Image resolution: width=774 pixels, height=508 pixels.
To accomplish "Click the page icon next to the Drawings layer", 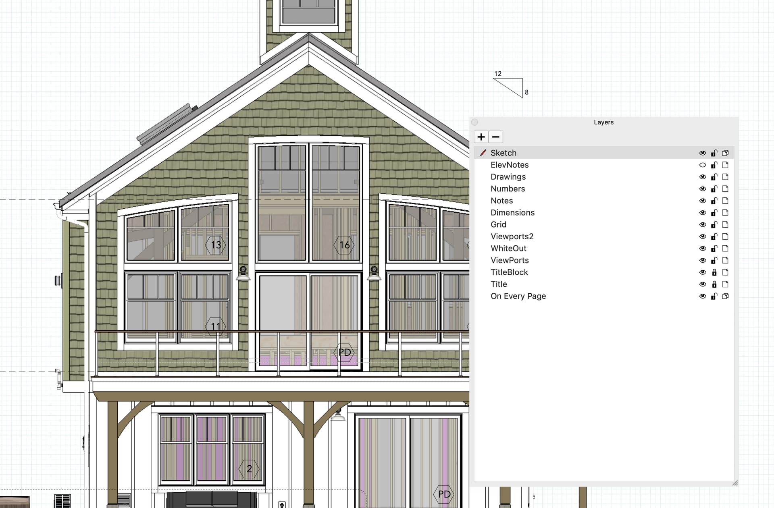I will (726, 176).
